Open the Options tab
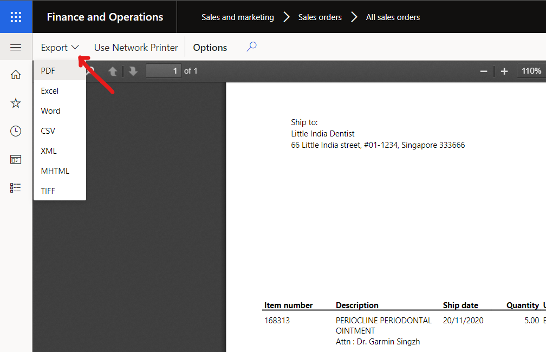The width and height of the screenshot is (546, 352). (x=210, y=48)
